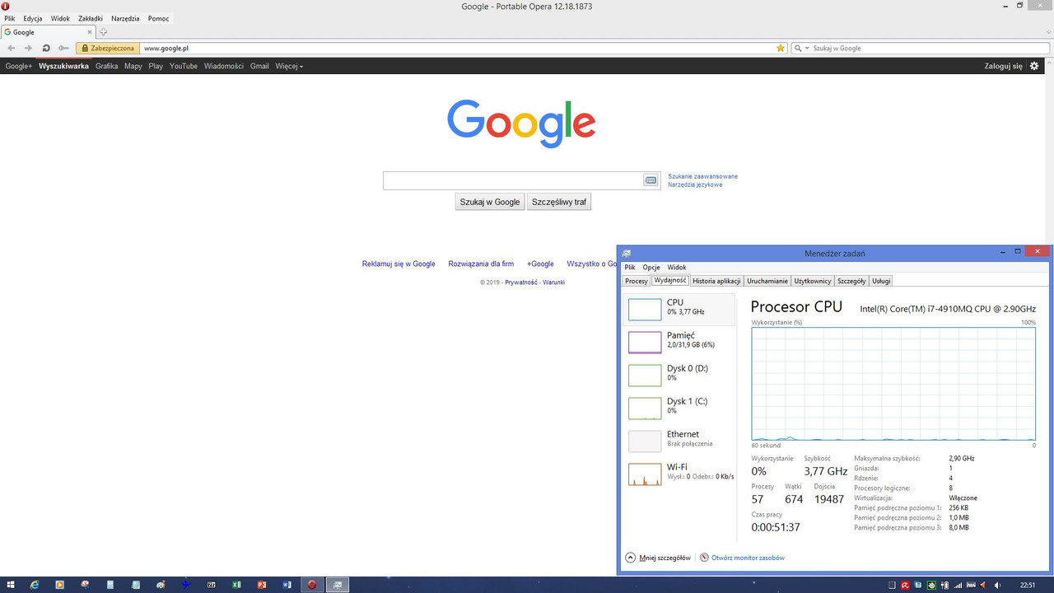The image size is (1054, 593).
Task: Open Narzędzia menu in Opera
Action: (126, 18)
